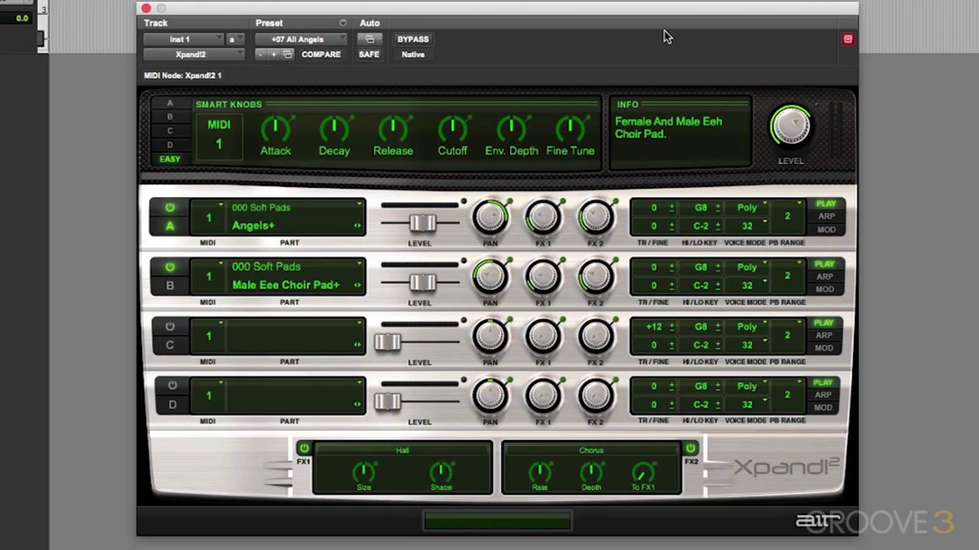The width and height of the screenshot is (979, 550).
Task: Switch Part A to ARP mode
Action: pyautogui.click(x=826, y=216)
